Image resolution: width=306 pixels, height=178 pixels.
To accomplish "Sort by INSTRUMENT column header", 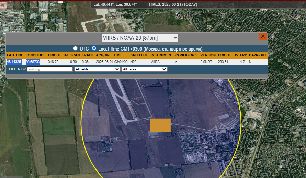I will tap(162, 55).
